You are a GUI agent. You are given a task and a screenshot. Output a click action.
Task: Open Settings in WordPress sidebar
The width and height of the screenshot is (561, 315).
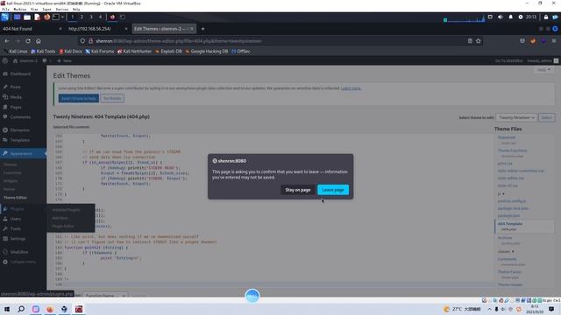click(x=18, y=239)
